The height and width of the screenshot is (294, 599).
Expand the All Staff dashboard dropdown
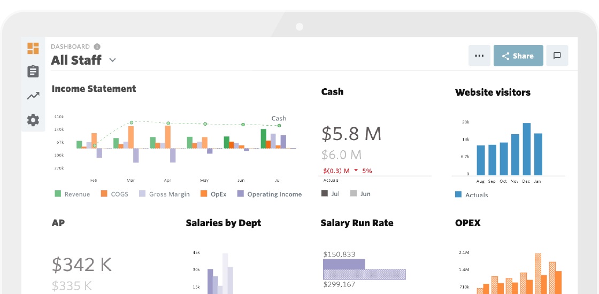coord(112,60)
